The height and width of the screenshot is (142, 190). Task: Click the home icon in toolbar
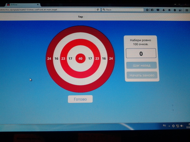(x=169, y=10)
